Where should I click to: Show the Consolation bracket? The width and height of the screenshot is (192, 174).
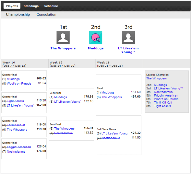click(x=46, y=15)
